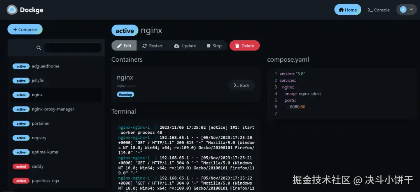Select the jellyfin stack
Screen dimensions: 420x192
coord(56,80)
